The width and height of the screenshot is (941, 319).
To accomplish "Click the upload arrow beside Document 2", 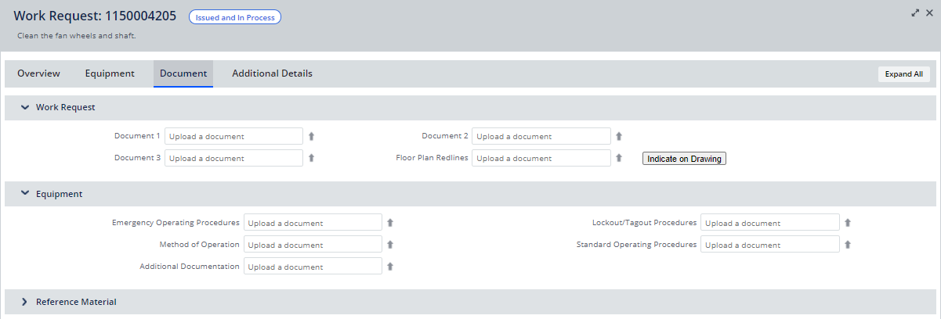I will click(x=618, y=136).
